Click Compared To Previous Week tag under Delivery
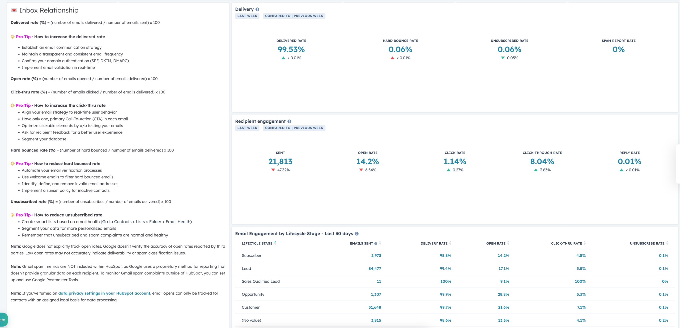 pyautogui.click(x=294, y=16)
